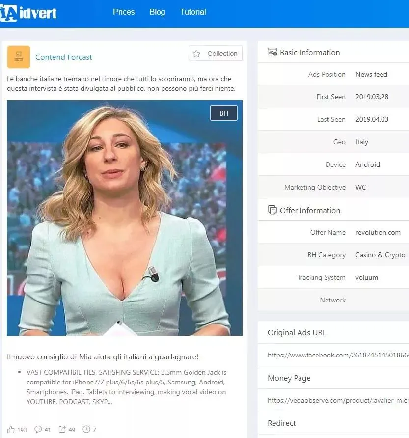Click the comments count 41

(x=48, y=430)
